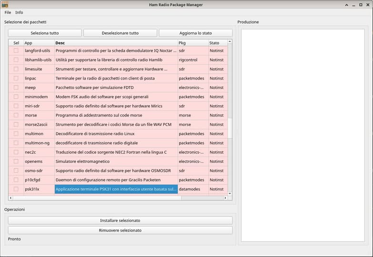The image size is (373, 257).
Task: Click the table's scroll left arrow
Action: (10, 198)
